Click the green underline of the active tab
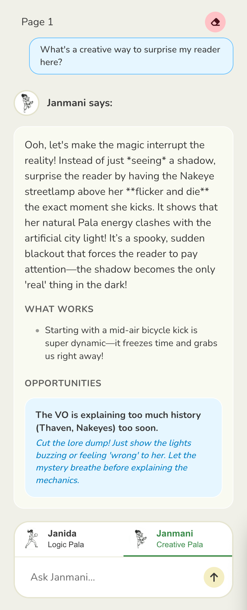 [x=178, y=556]
